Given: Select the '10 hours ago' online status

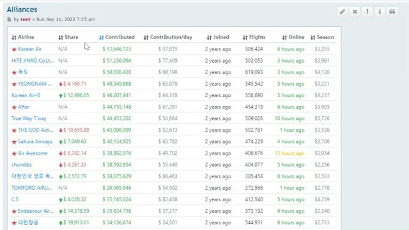Looking at the screenshot, I should click(289, 119).
